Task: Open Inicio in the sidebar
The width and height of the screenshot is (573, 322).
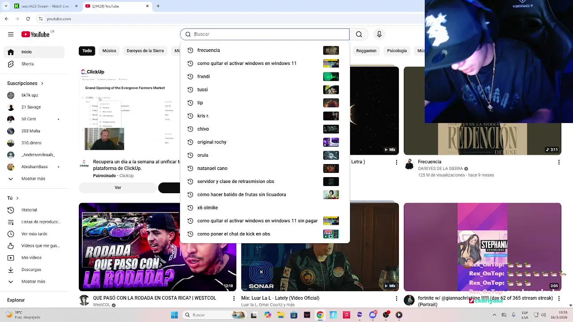Action: point(34,52)
